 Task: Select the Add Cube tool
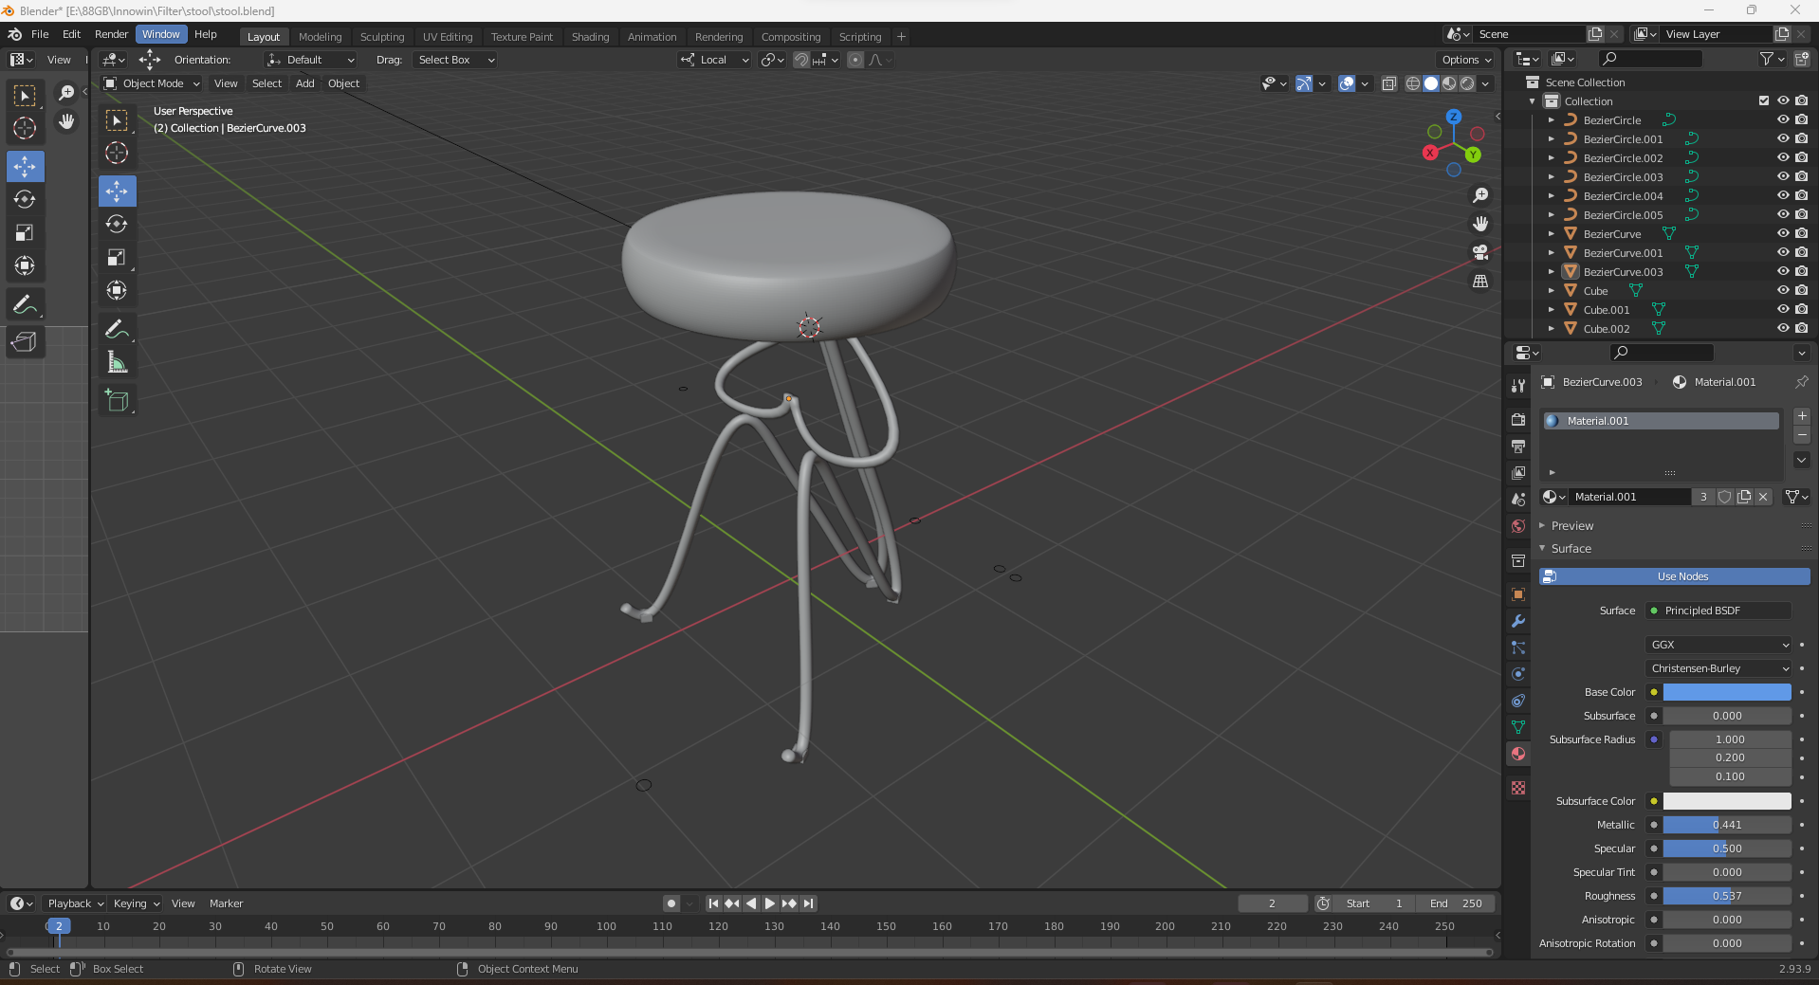click(x=117, y=401)
